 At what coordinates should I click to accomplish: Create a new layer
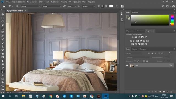[167, 92]
